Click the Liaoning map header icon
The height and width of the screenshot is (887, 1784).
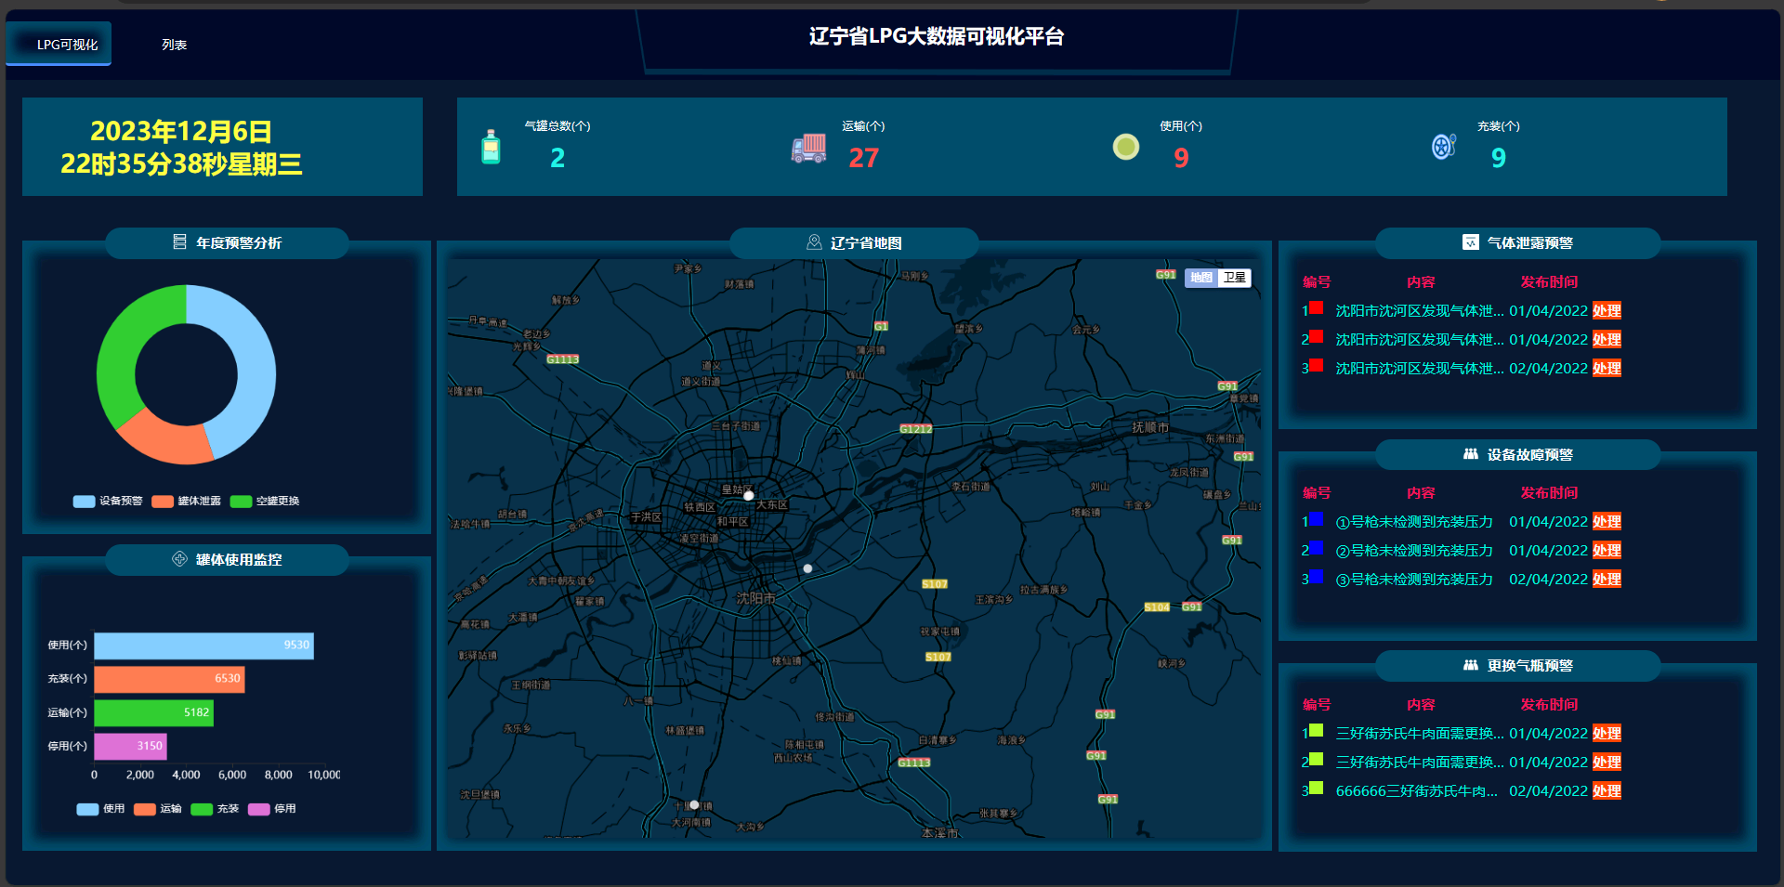814,242
